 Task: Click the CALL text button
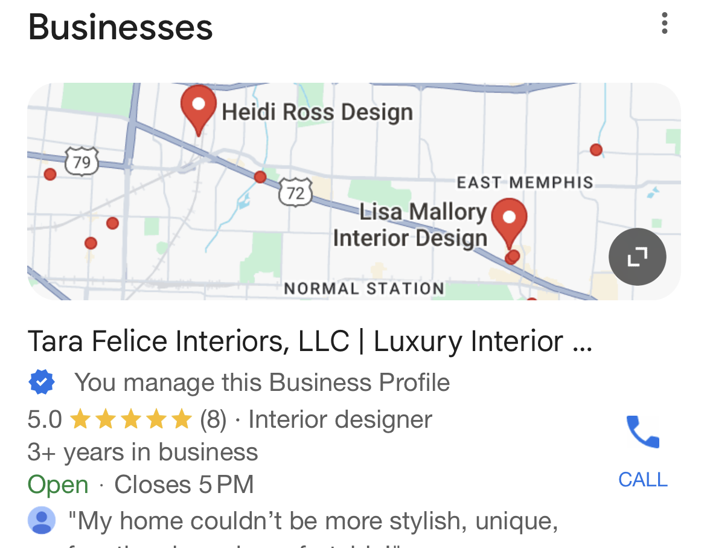point(643,480)
